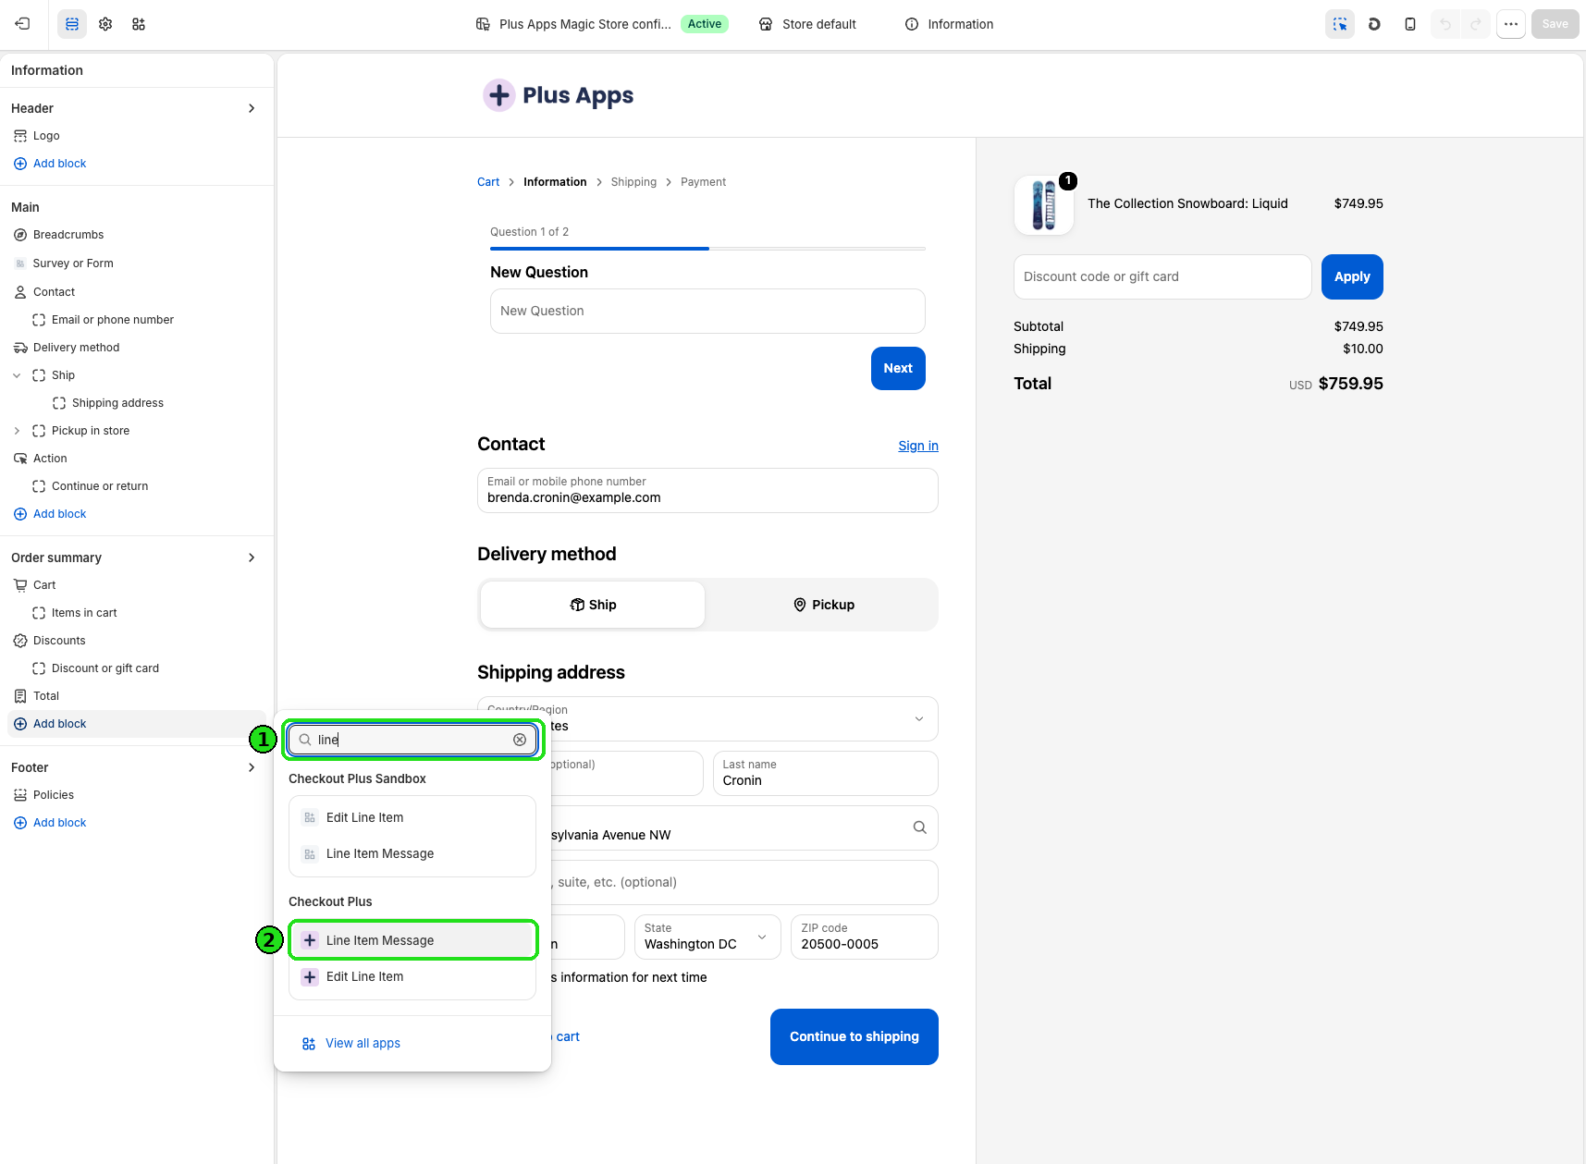Clear the search field with the X icon
The image size is (1586, 1164).
pos(520,740)
